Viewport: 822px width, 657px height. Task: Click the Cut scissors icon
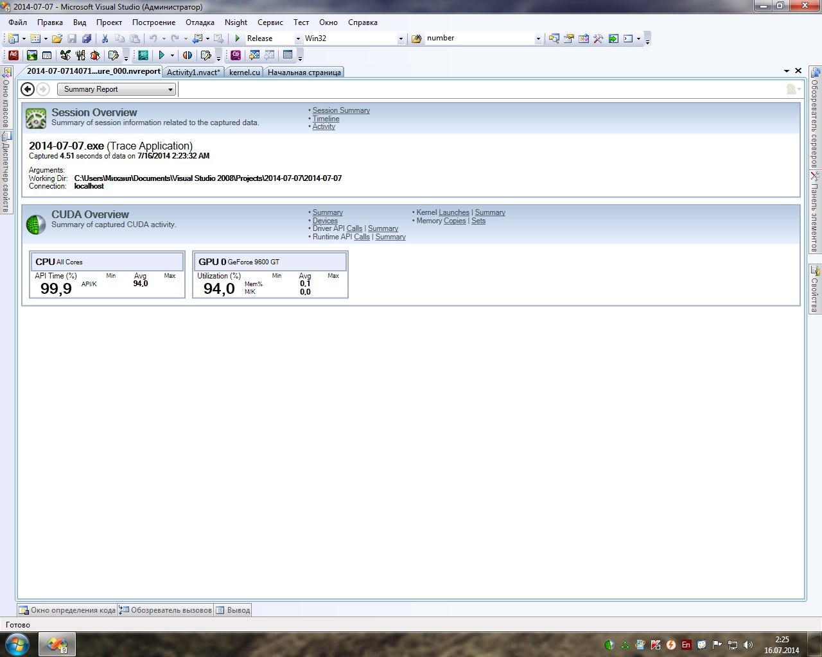coord(105,38)
